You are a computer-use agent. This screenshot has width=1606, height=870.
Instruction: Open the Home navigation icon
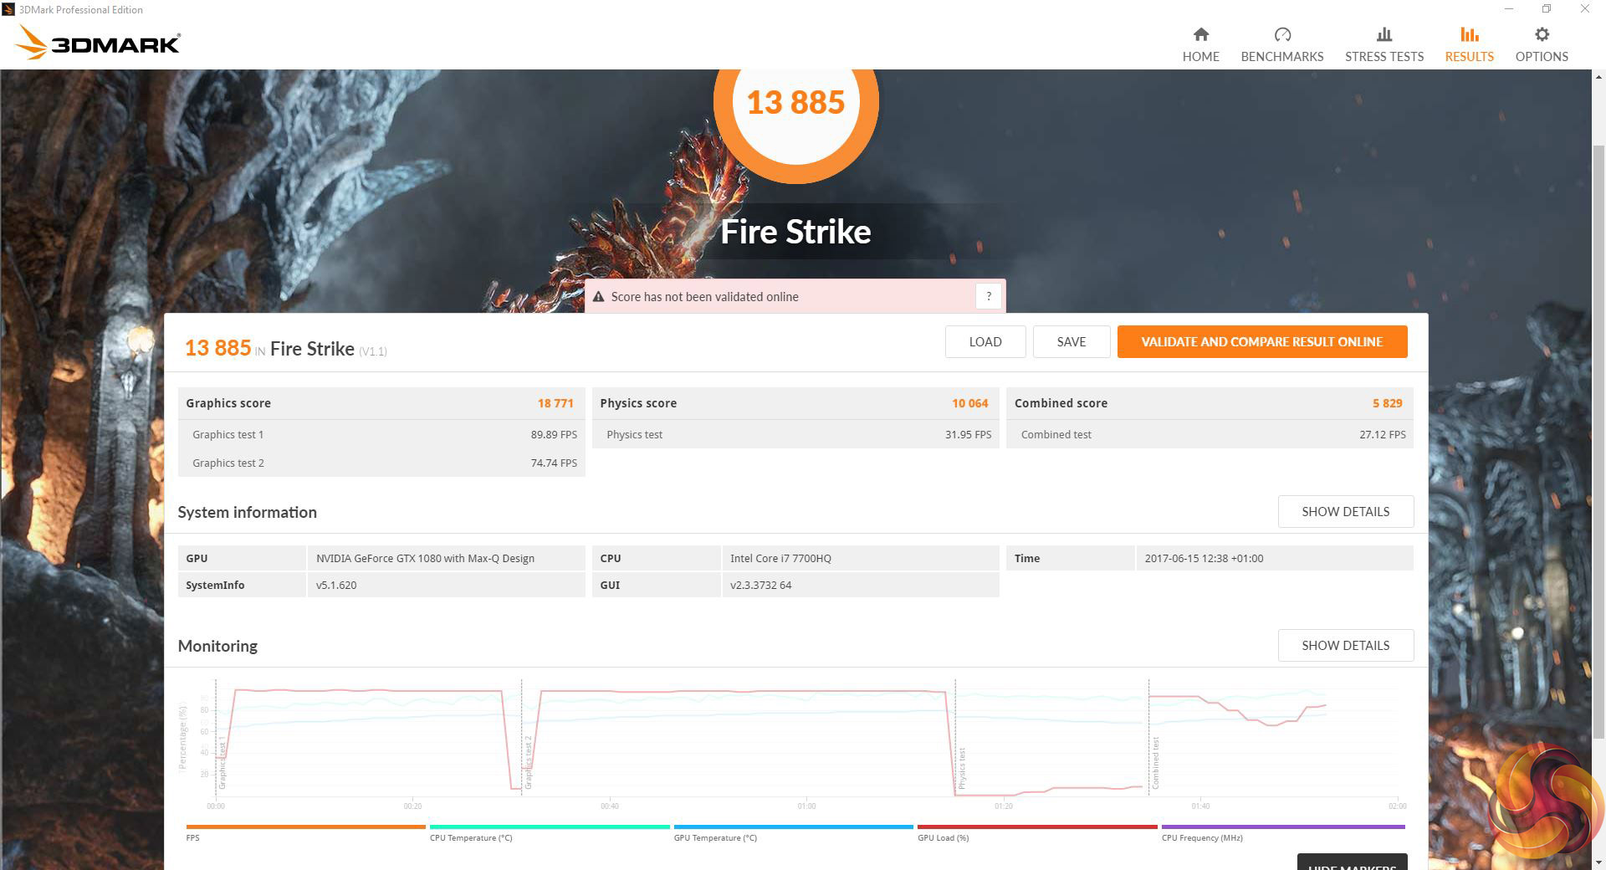1200,34
